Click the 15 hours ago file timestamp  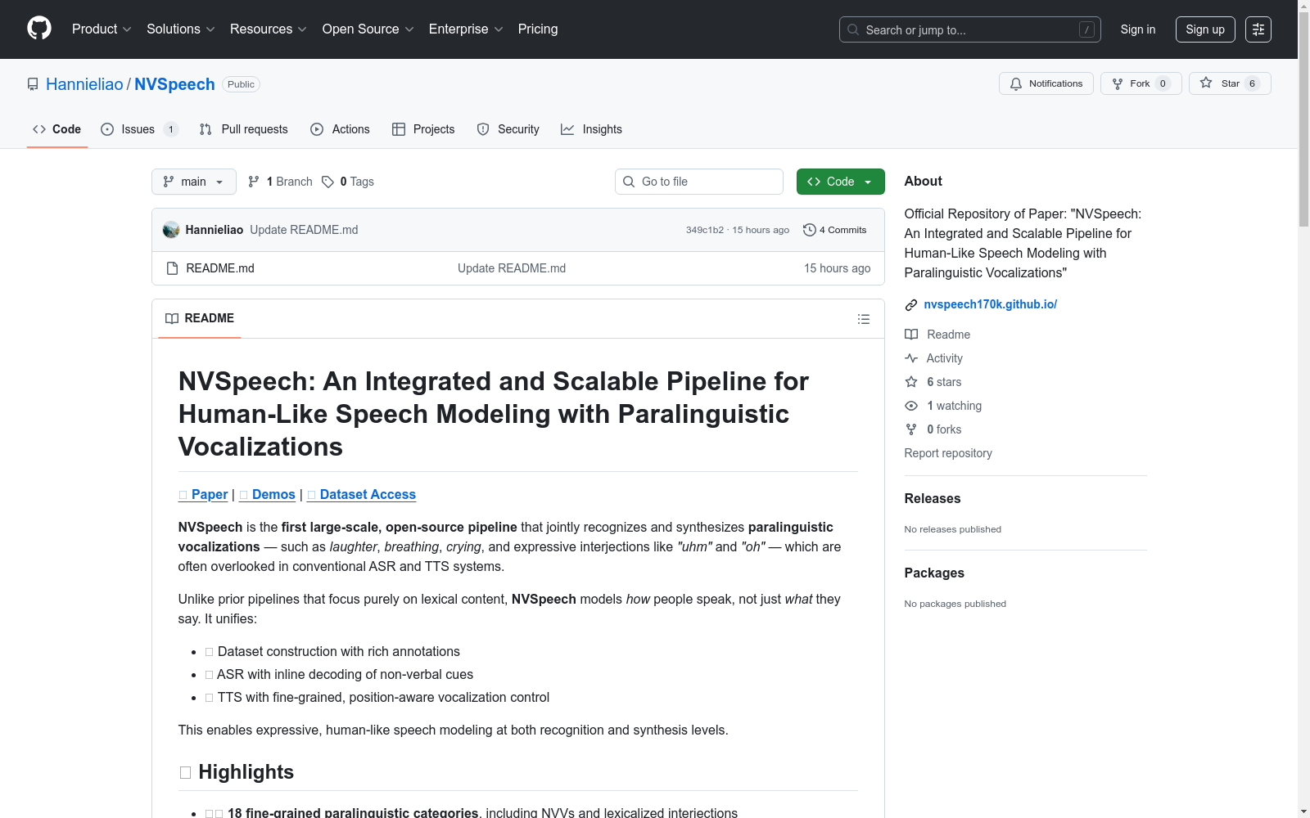[x=837, y=268]
